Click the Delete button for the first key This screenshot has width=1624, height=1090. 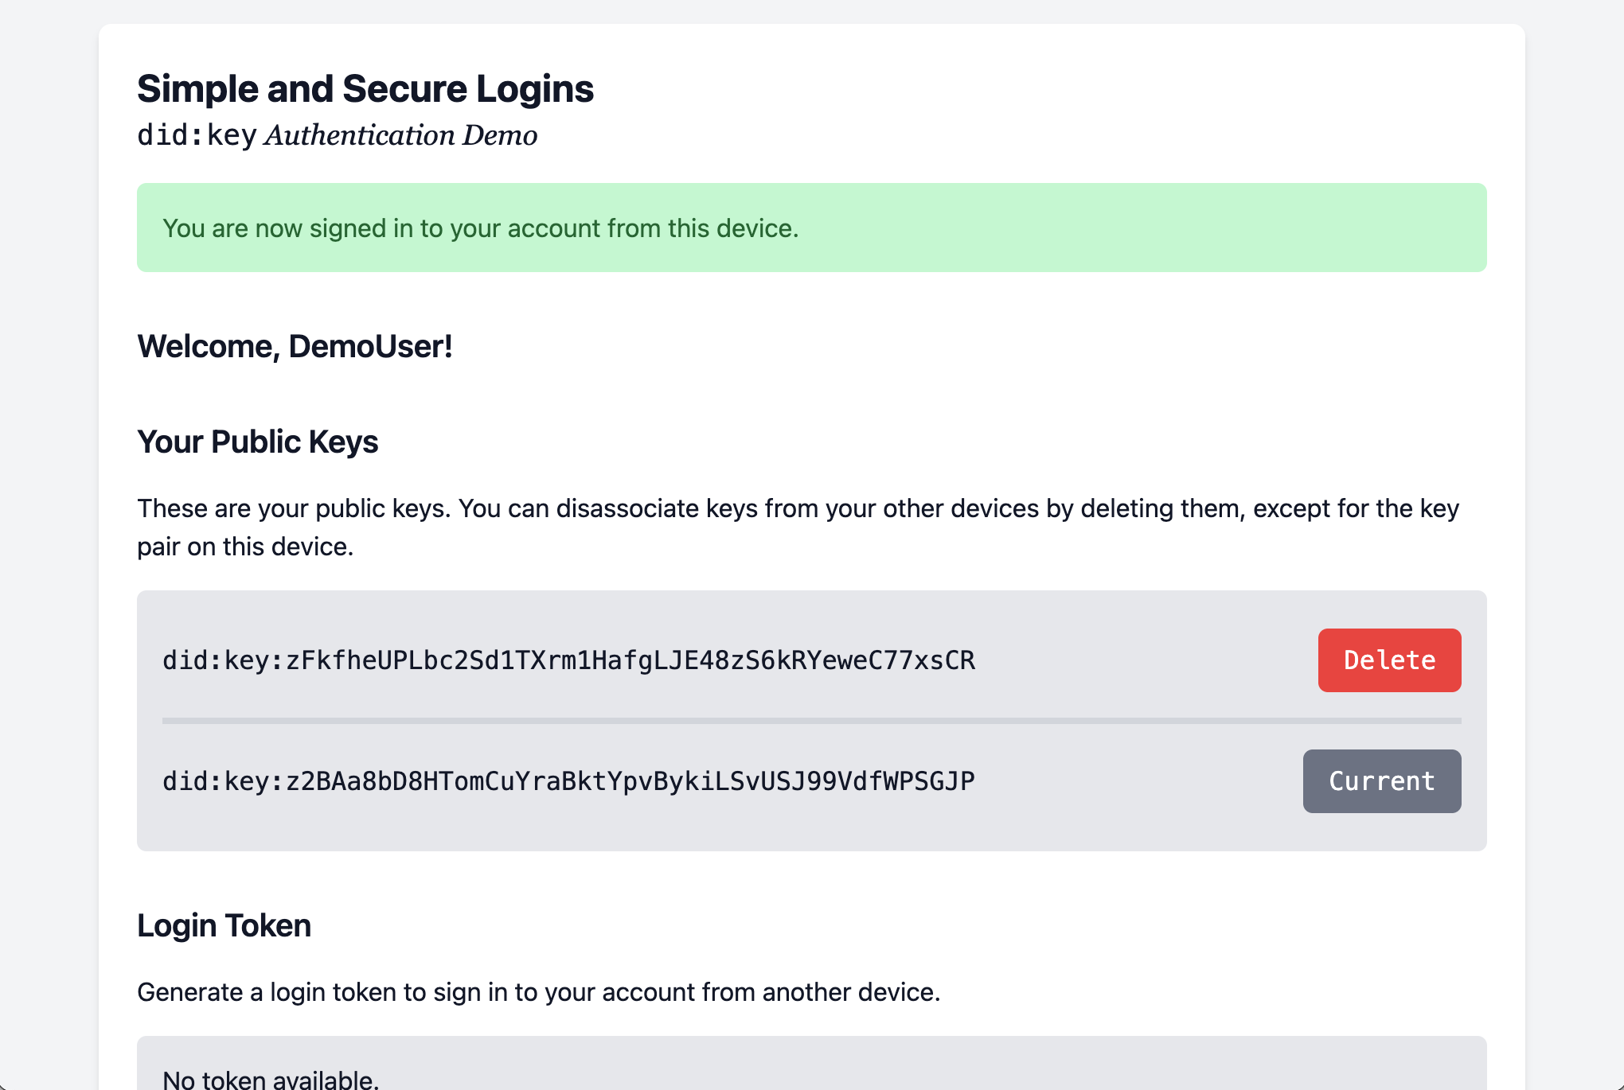(x=1389, y=660)
